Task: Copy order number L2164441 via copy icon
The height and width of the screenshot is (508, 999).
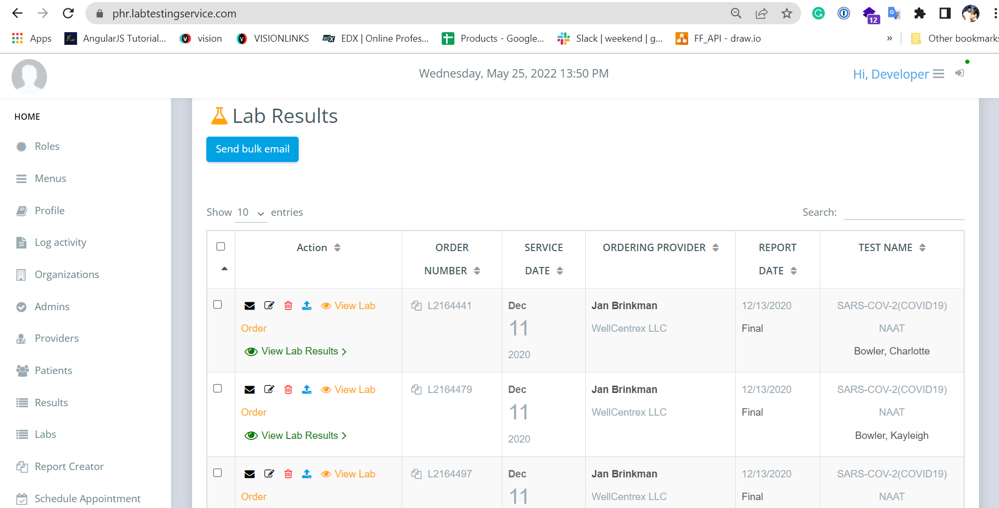Action: 416,305
